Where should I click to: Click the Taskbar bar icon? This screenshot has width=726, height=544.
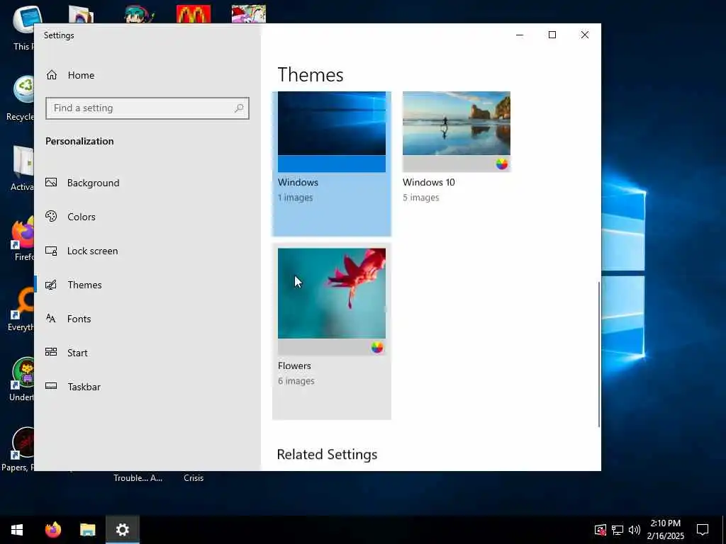pyautogui.click(x=51, y=386)
